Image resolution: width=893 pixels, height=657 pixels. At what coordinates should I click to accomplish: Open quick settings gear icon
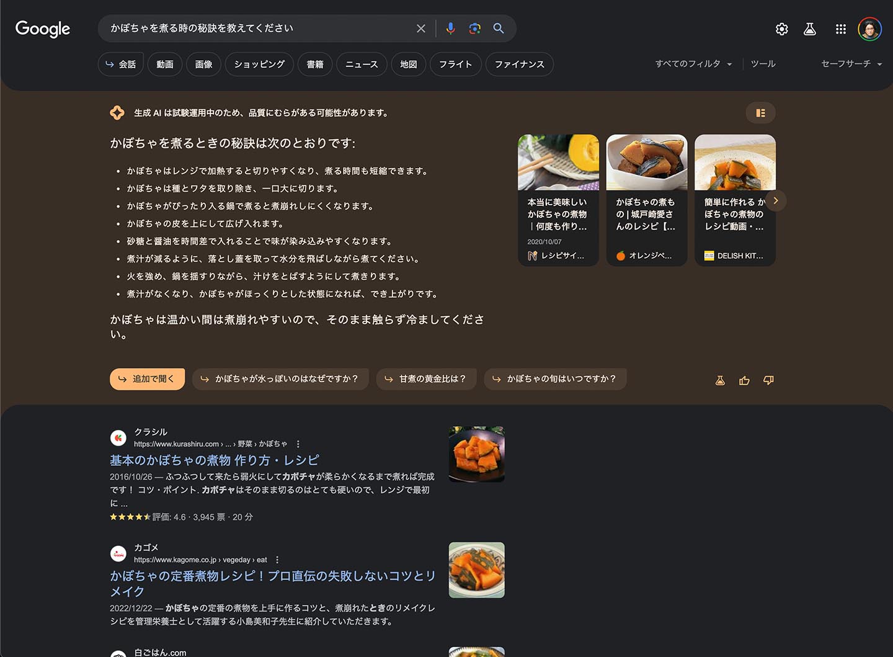[782, 29]
